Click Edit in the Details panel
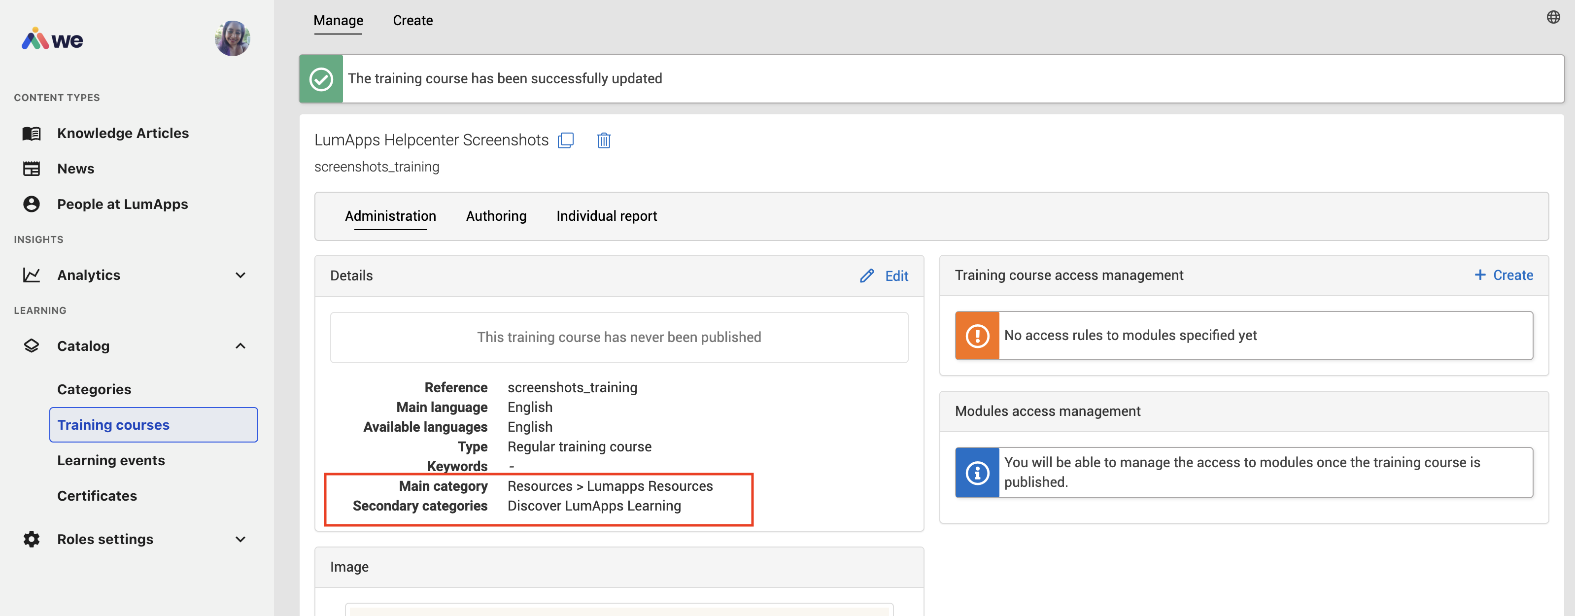The image size is (1575, 616). [896, 275]
